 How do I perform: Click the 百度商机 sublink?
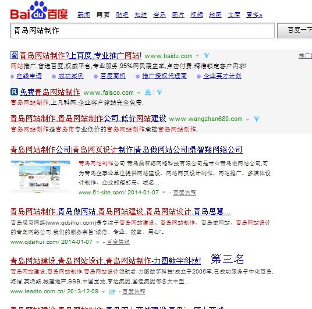113,76
